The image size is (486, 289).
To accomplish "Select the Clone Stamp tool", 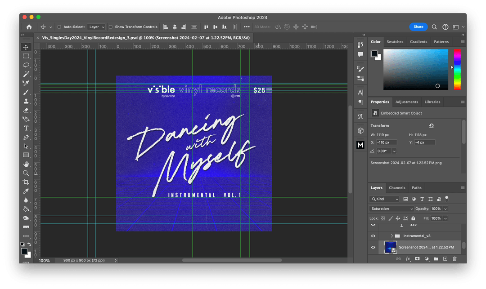I will tap(26, 101).
